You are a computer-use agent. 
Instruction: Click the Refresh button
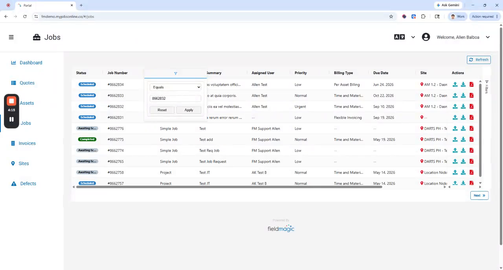[479, 60]
